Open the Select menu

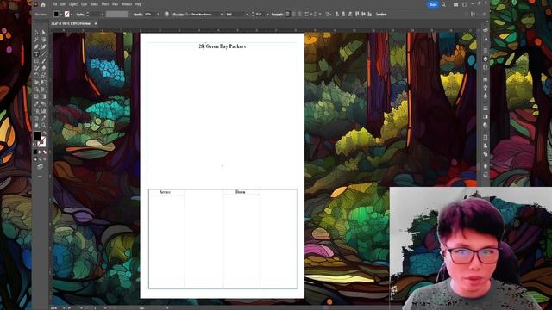[x=94, y=4]
